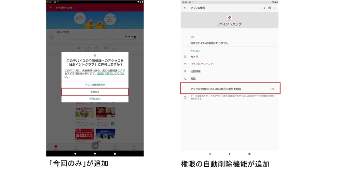Go back from アプリの権限 screen
Image resolution: width=338 pixels, height=188 pixels.
pos(185,8)
